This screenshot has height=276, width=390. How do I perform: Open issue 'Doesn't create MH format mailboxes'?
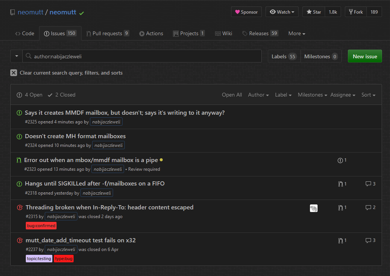pyautogui.click(x=75, y=136)
